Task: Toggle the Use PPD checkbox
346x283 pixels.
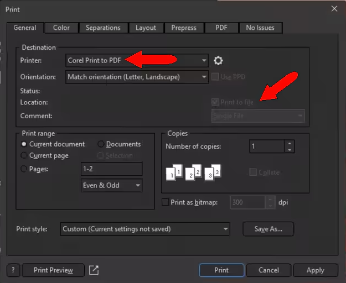Action: coord(215,77)
